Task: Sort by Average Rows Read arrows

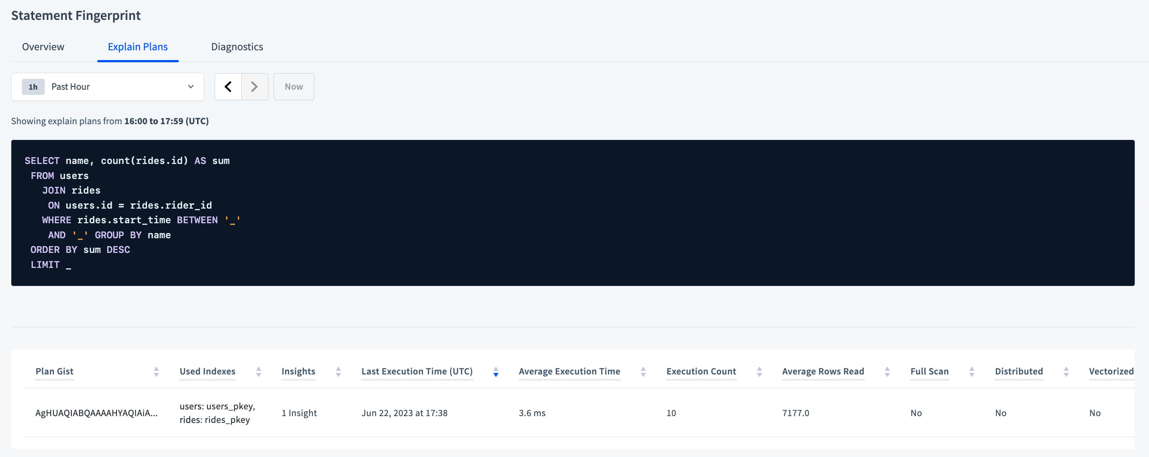Action: click(x=887, y=371)
